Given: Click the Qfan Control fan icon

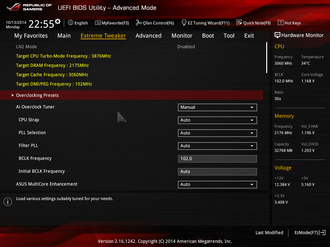Looking at the screenshot, I should point(139,23).
